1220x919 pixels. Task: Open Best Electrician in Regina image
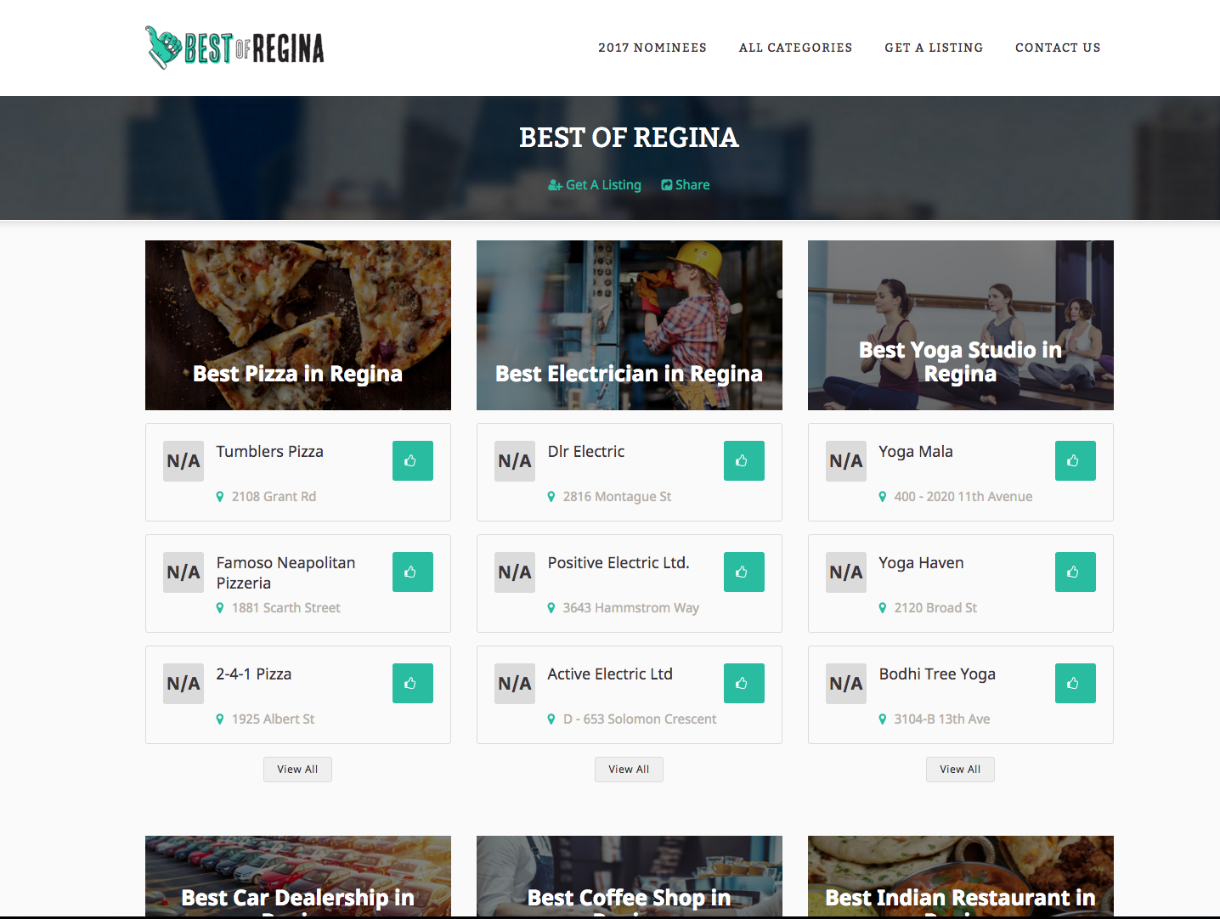(x=630, y=325)
